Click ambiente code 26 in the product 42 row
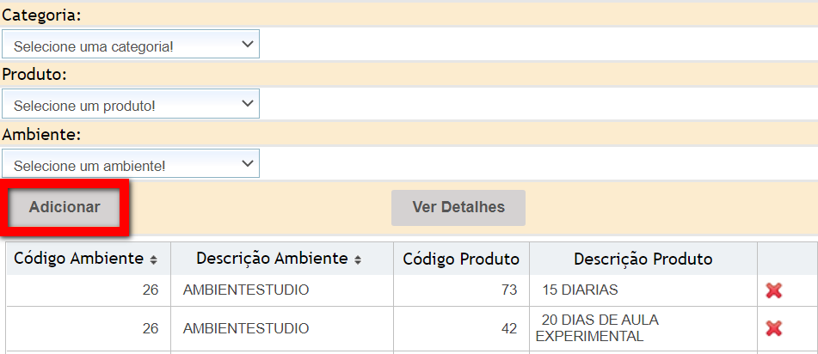This screenshot has width=818, height=354. coord(151,328)
